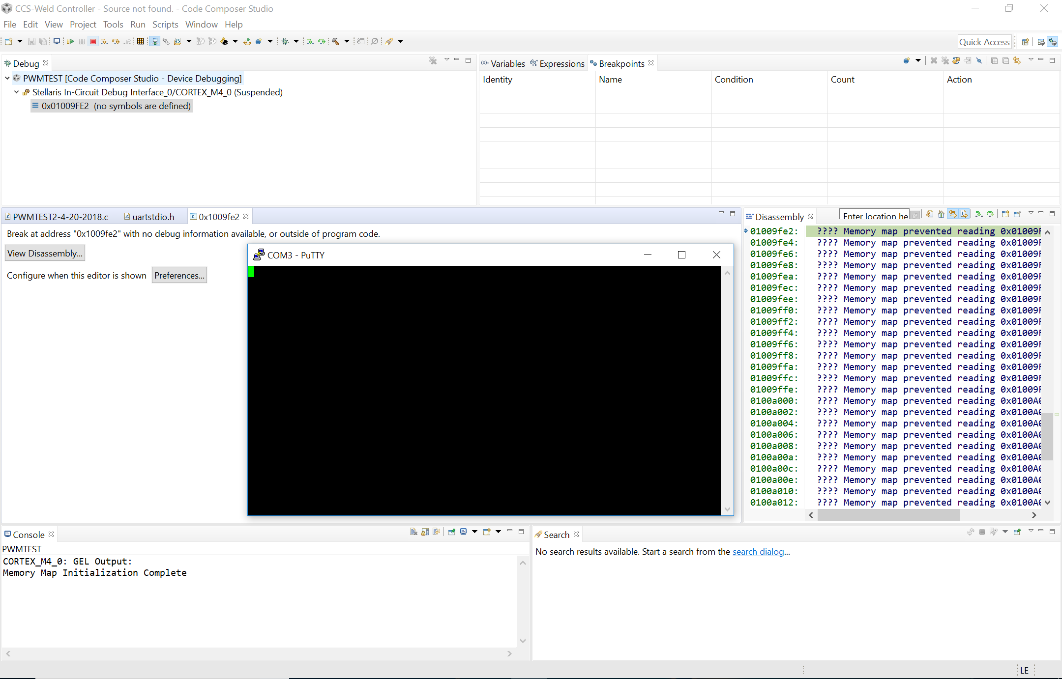Image resolution: width=1062 pixels, height=679 pixels.
Task: Click the Step Into toolbar icon
Action: [x=104, y=42]
